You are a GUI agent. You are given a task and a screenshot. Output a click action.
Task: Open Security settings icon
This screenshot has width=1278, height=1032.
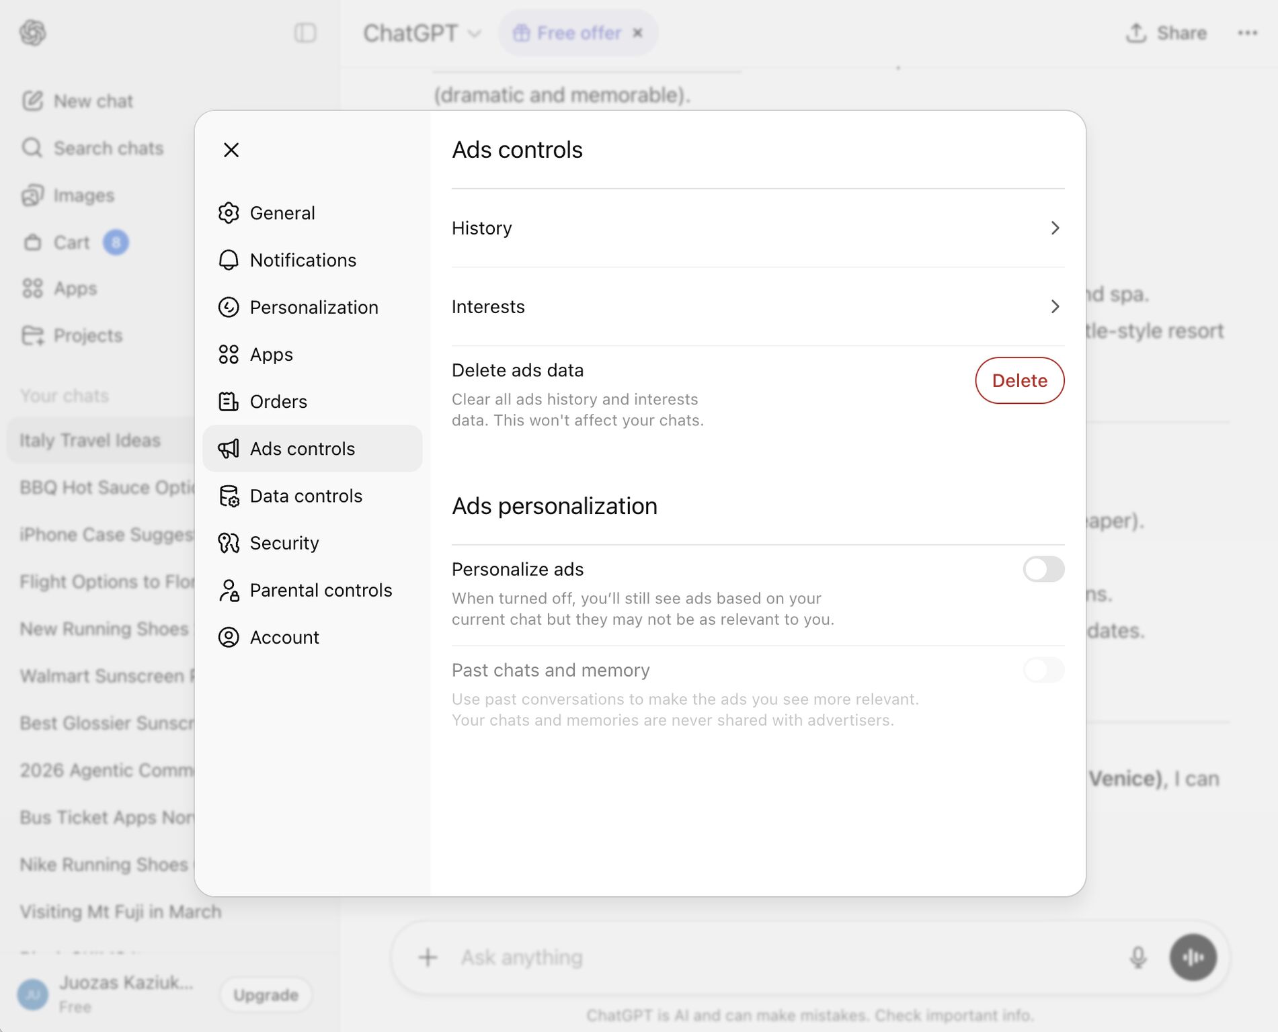pos(229,543)
